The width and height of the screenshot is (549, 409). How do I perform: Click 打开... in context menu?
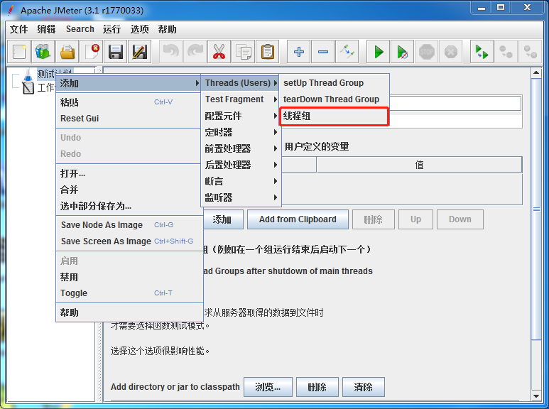[129, 174]
